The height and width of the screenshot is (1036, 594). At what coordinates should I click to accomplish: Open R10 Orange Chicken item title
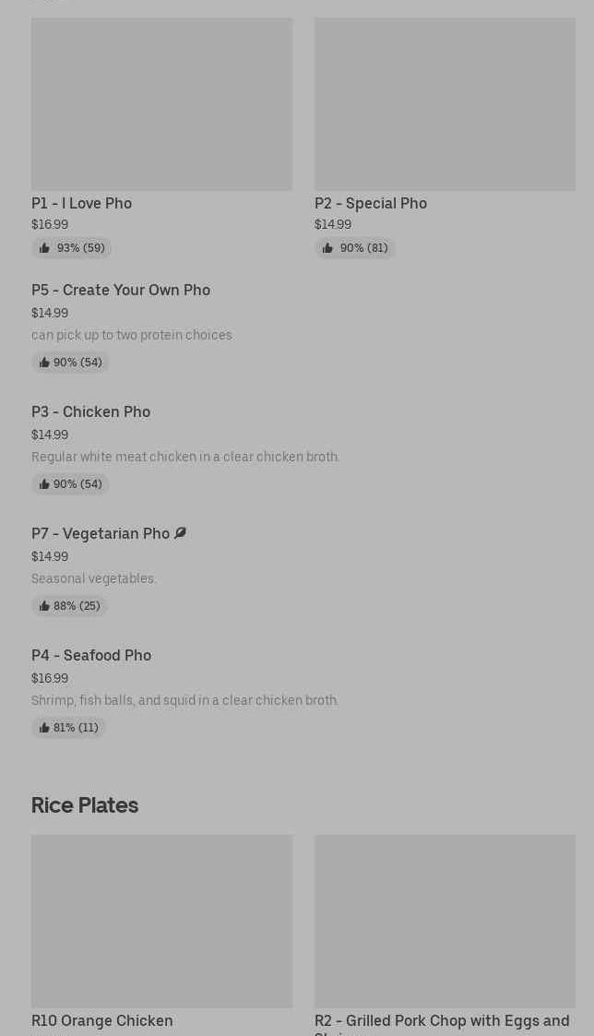[101, 1020]
